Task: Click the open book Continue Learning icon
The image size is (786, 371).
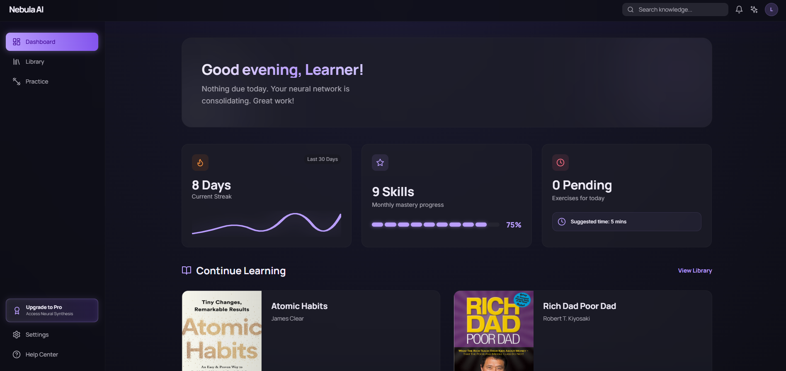Action: tap(187, 270)
